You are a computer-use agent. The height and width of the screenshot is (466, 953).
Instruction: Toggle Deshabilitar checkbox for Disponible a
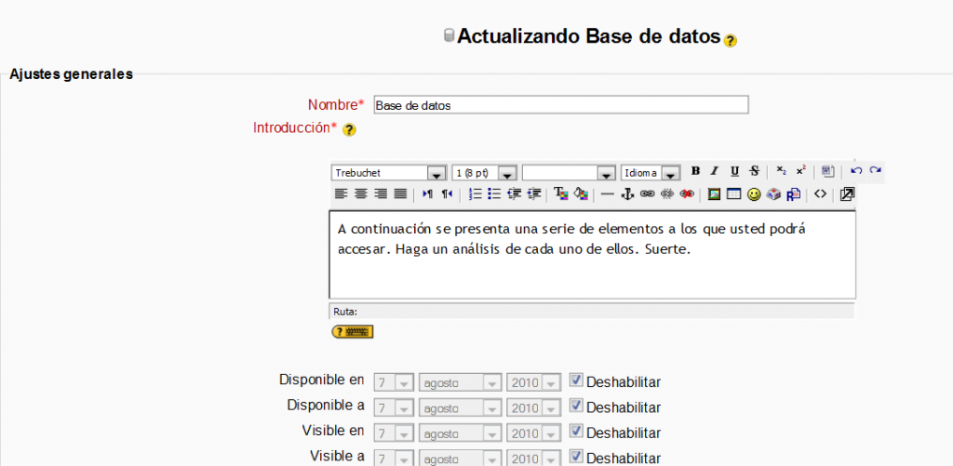pos(576,406)
